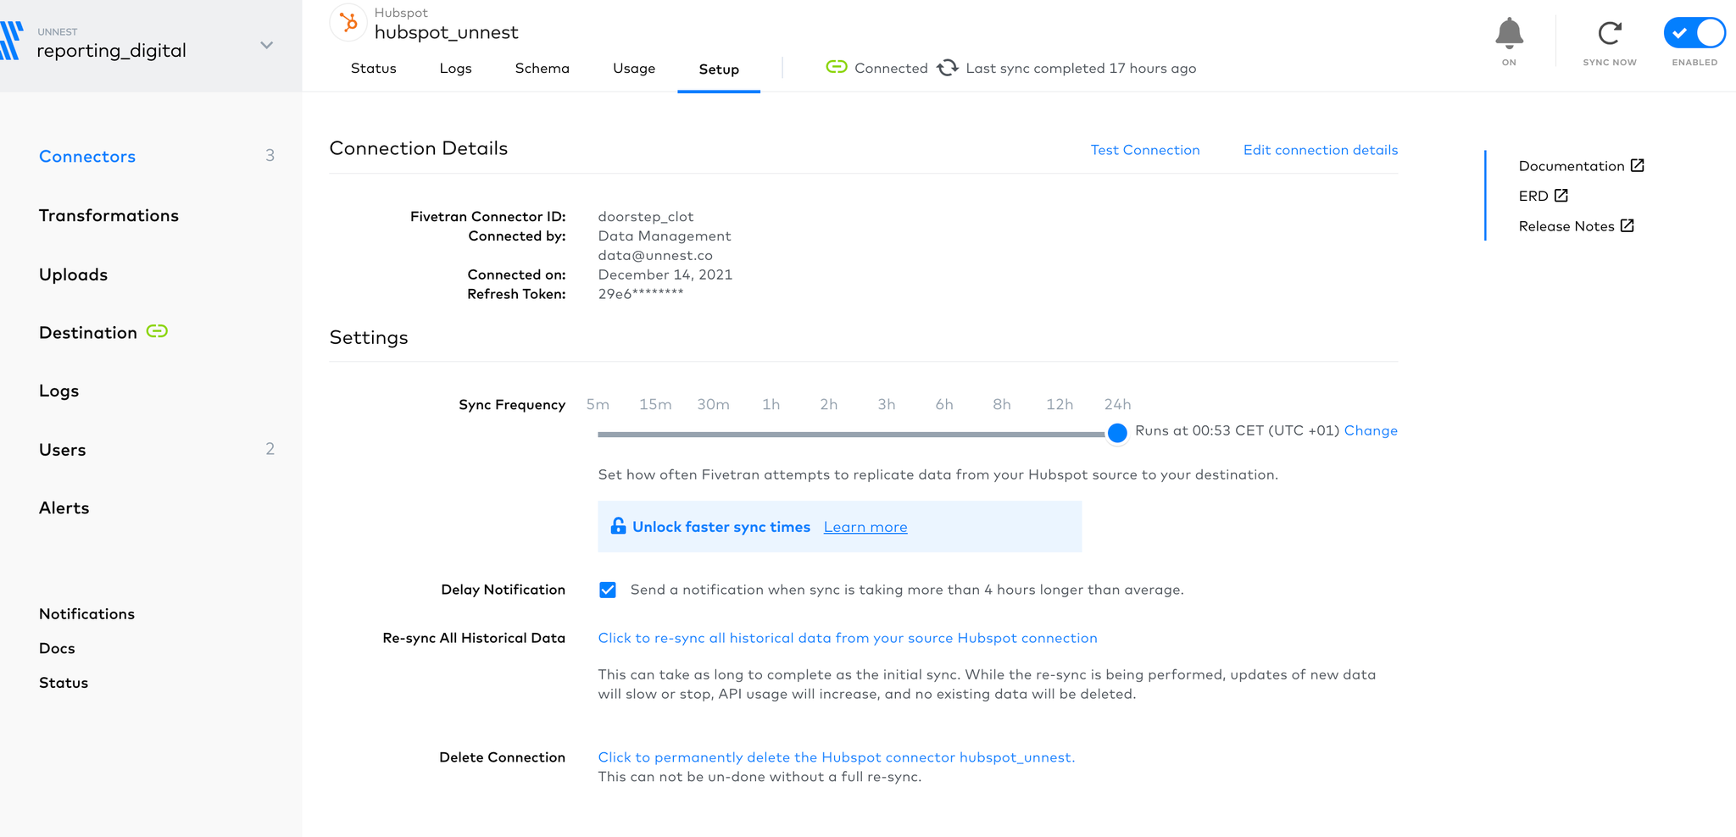Go to Transformations in sidebar
The height and width of the screenshot is (837, 1736).
108,215
